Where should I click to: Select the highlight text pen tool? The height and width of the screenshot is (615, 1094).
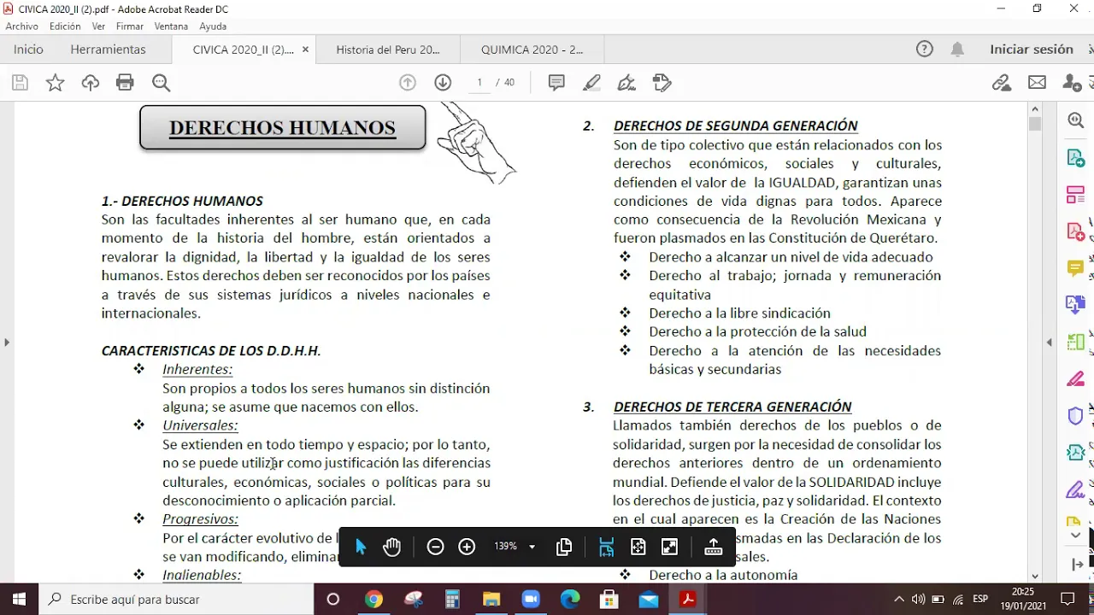click(591, 83)
